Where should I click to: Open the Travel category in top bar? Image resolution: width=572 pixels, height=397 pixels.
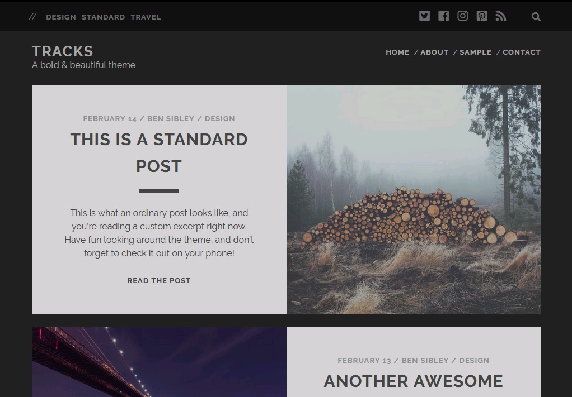(146, 17)
